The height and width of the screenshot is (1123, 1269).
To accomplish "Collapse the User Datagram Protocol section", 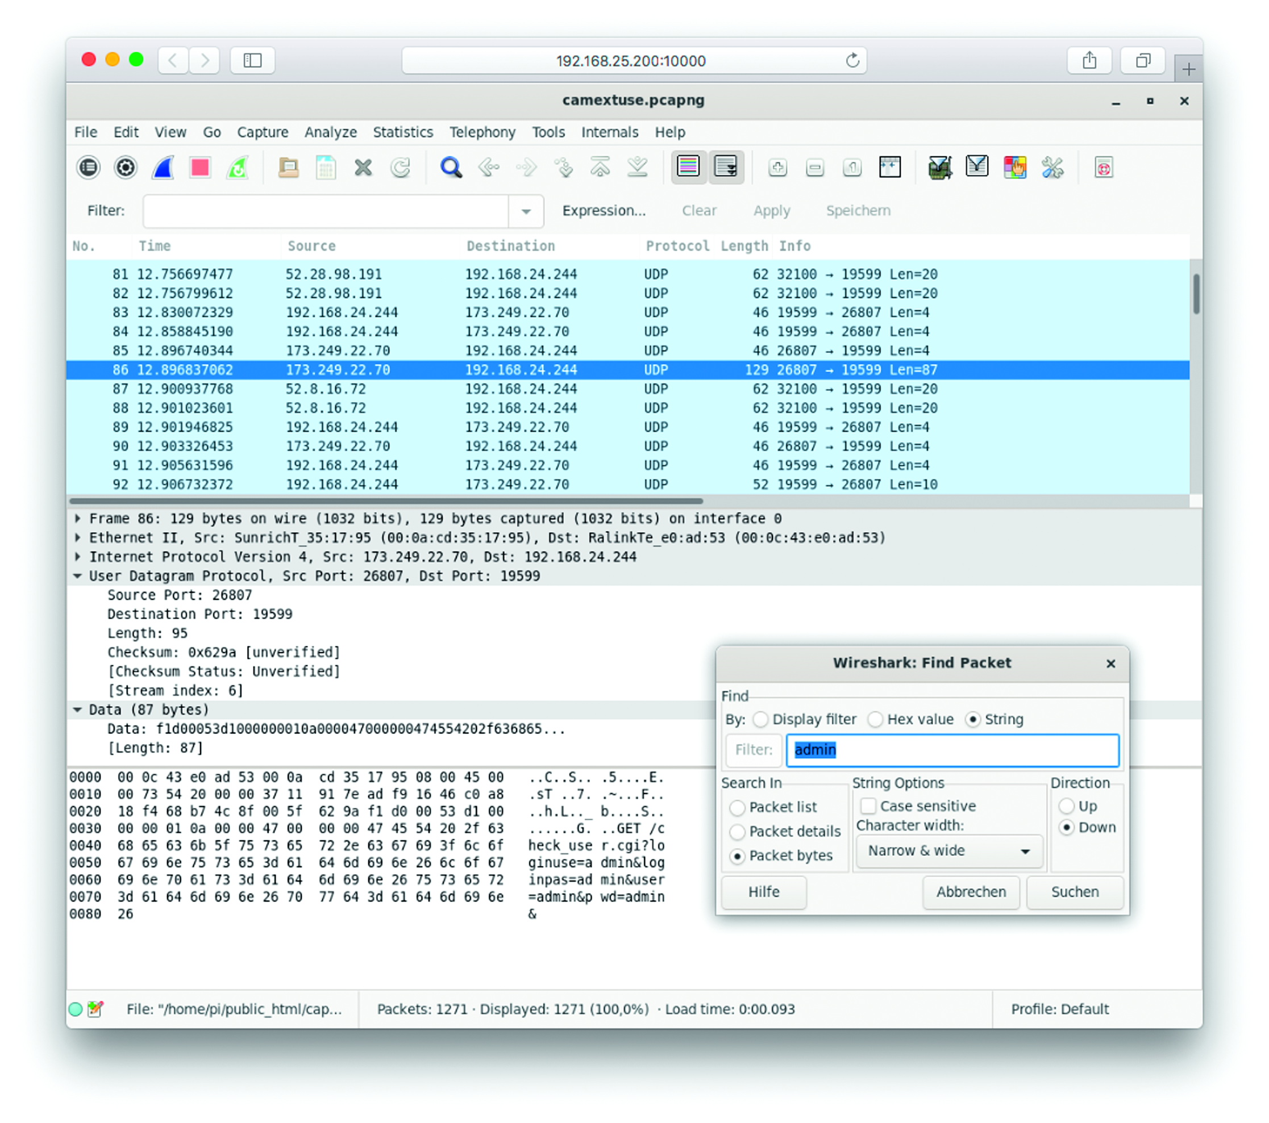I will [77, 576].
